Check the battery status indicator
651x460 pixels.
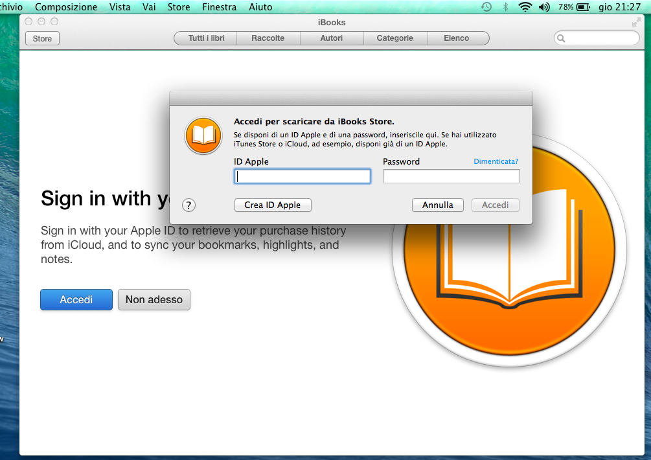click(584, 7)
